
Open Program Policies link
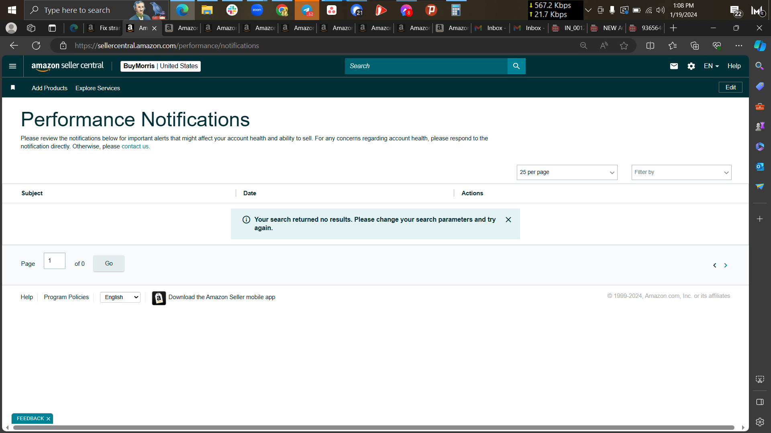point(66,297)
